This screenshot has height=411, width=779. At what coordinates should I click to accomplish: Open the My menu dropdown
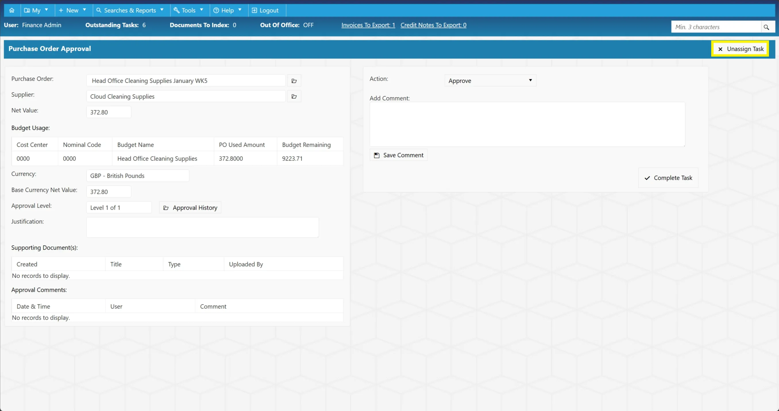36,10
